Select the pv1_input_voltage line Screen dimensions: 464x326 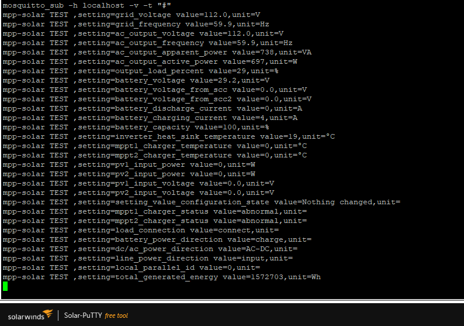tap(138, 183)
